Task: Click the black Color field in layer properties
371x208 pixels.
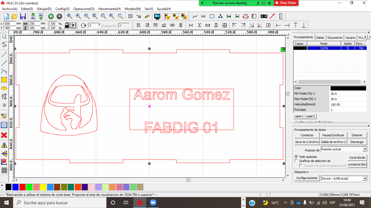Action: [x=348, y=88]
